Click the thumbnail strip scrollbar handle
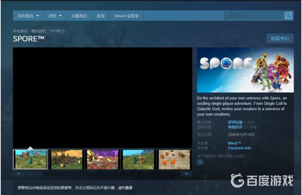This screenshot has height=195, width=302. [33, 174]
